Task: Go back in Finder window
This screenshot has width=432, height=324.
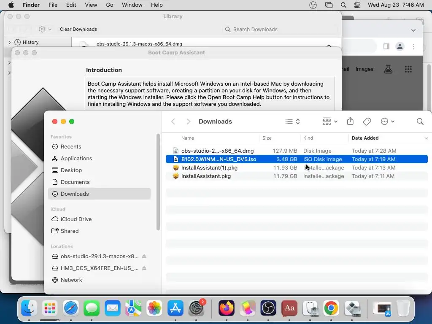Action: pos(173,121)
